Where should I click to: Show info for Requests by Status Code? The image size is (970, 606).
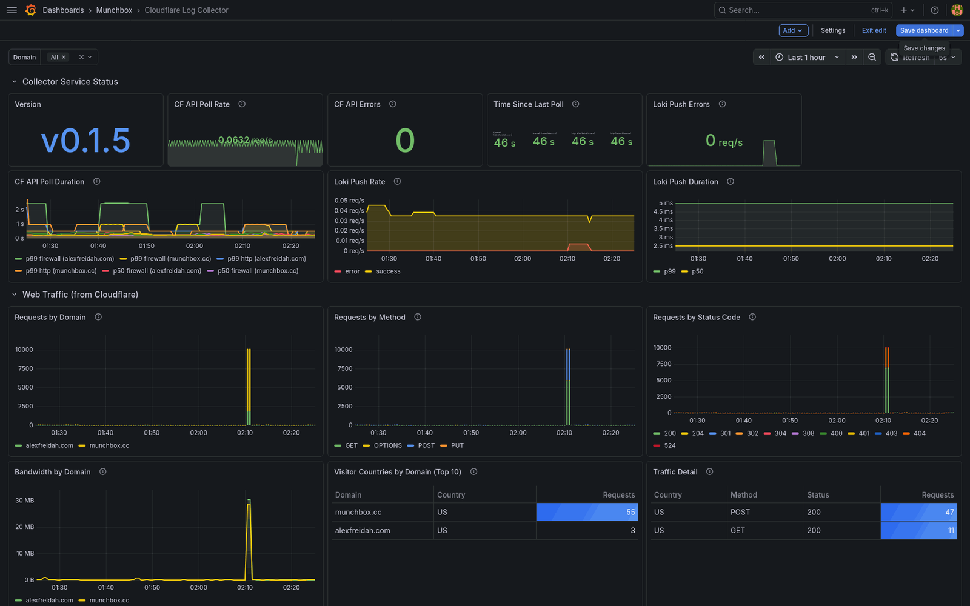pos(752,317)
